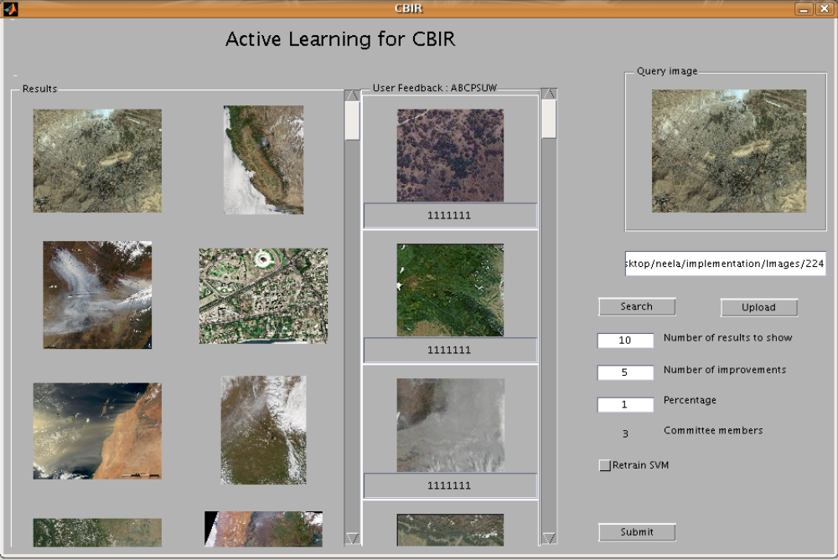Click the image file path field
Image resolution: width=838 pixels, height=559 pixels.
(725, 264)
